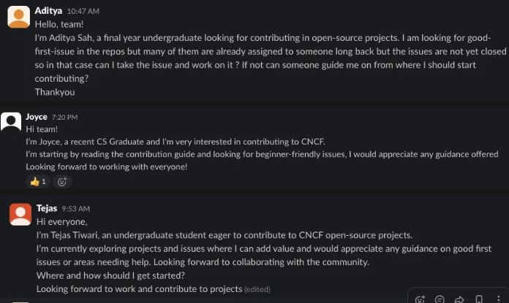Open the 10:47 AM message timestamp
Screen dimensions: 509x303
83,12
